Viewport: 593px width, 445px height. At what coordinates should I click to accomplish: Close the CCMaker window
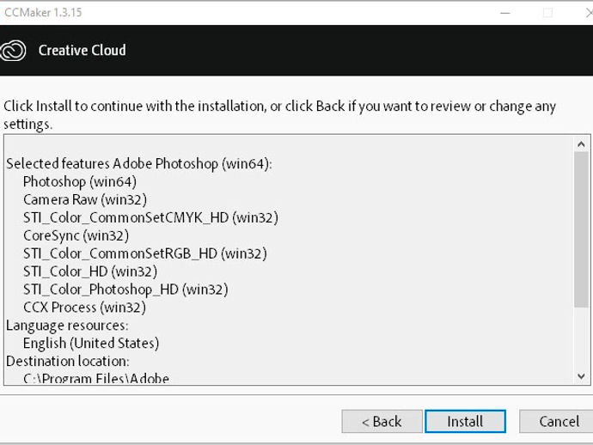[589, 13]
